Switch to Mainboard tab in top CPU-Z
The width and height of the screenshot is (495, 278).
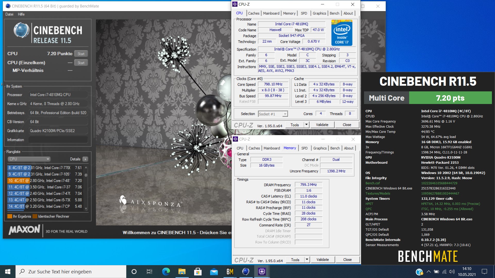point(271,13)
